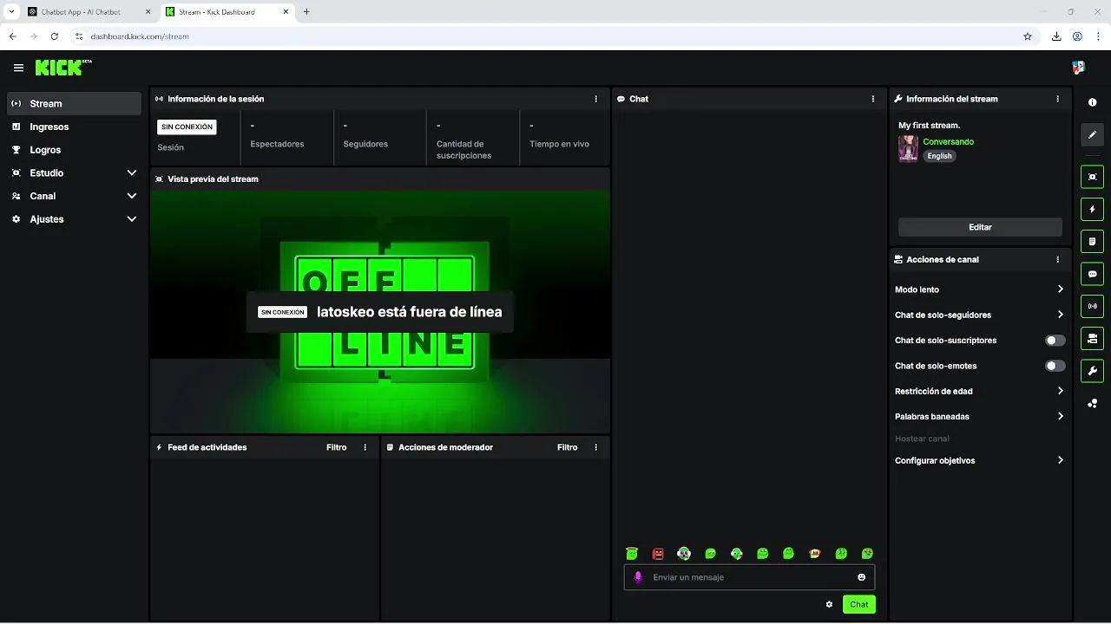
Task: Click the info icon in the right sidebar
Action: [x=1092, y=102]
